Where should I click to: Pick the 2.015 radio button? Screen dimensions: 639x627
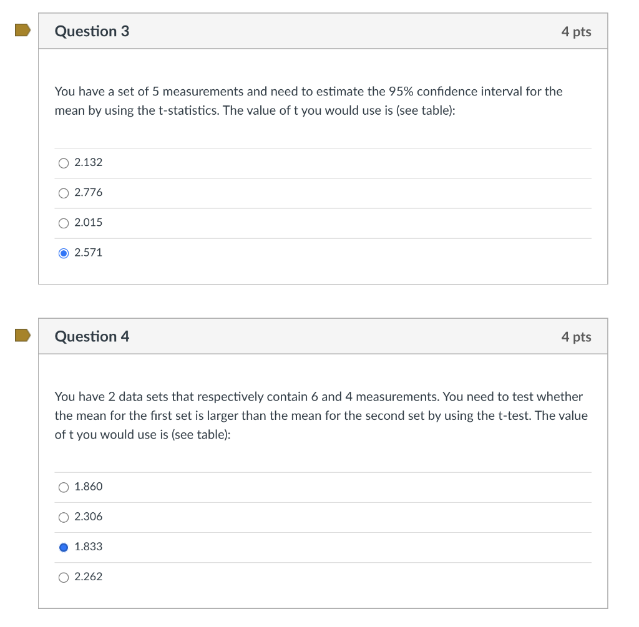(64, 223)
